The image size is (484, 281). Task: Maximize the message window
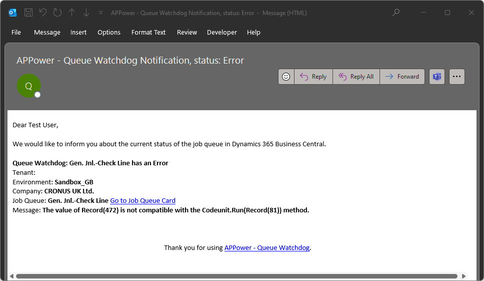pyautogui.click(x=447, y=13)
